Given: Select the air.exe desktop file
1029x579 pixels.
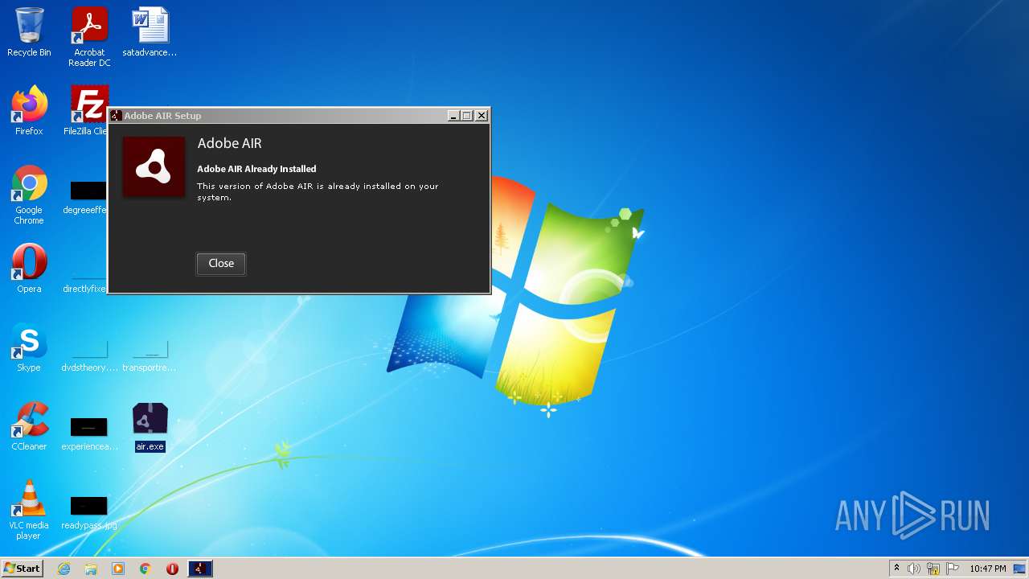Looking at the screenshot, I should pos(150,427).
